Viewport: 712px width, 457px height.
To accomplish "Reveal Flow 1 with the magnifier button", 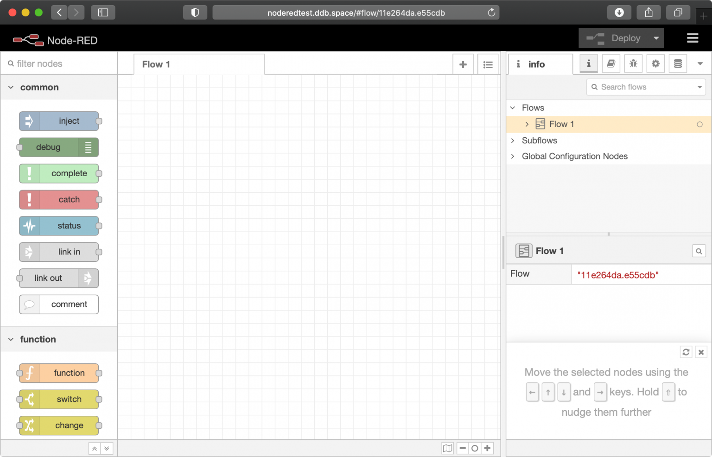I will [x=699, y=251].
